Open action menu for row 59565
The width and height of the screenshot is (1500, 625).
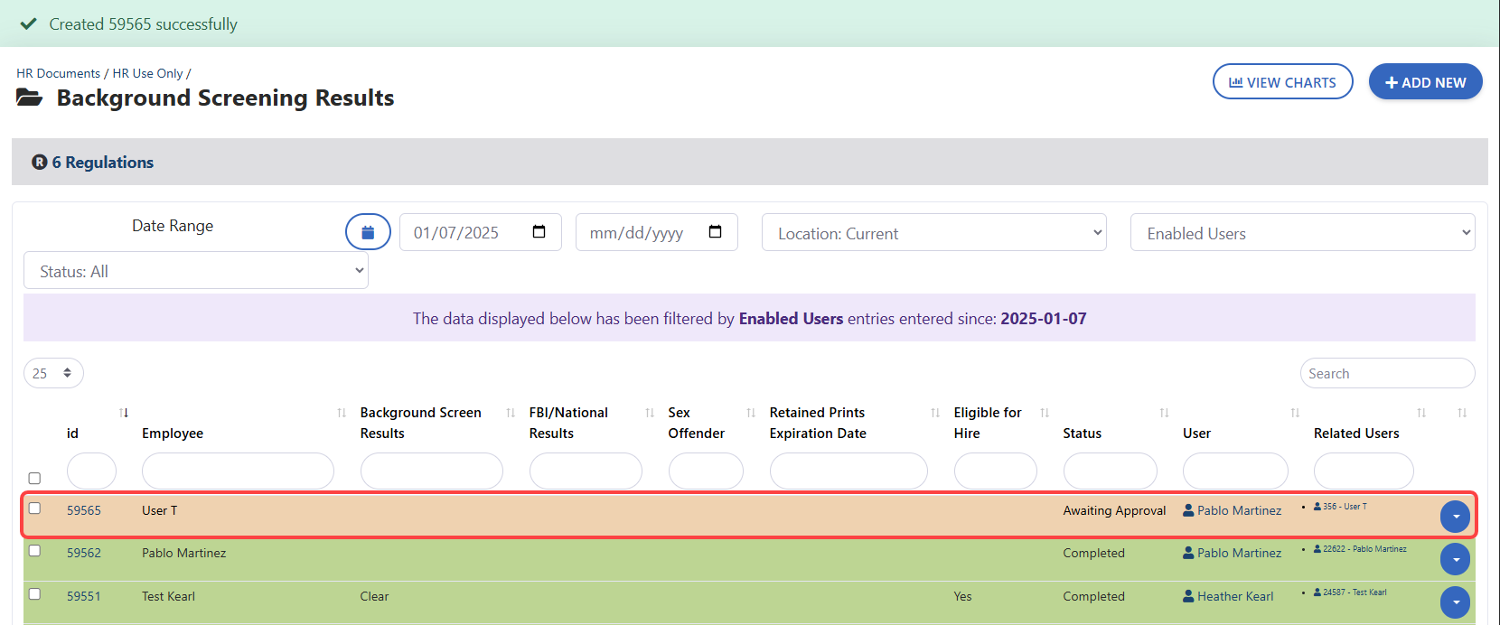click(1455, 516)
